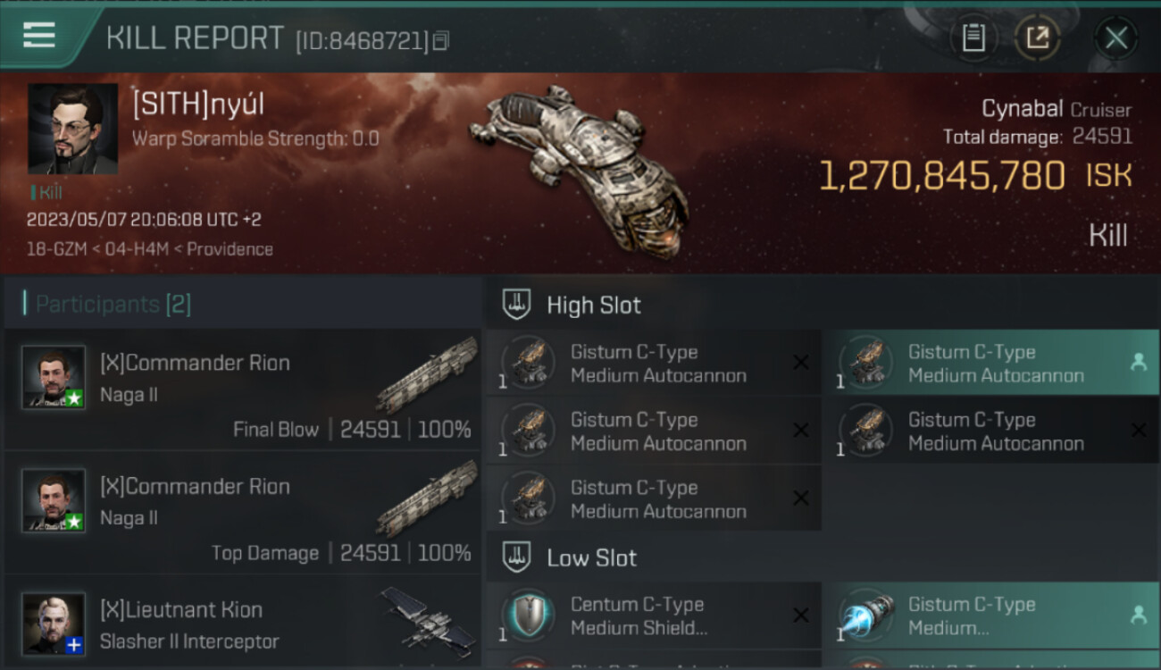This screenshot has height=670, width=1161.
Task: Click Lieutnant Kion's portrait
Action: (x=54, y=624)
